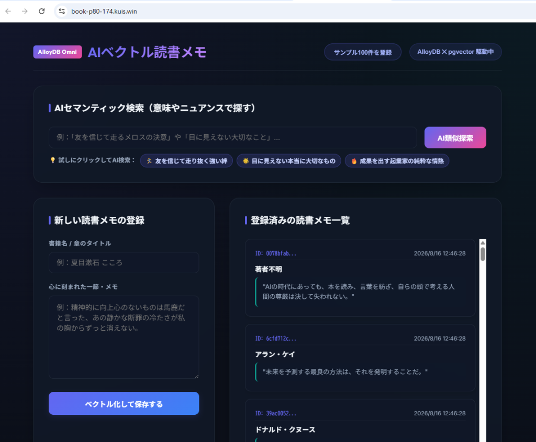Click the 心に刻まれた一節・メモ label
This screenshot has width=536, height=442.
pyautogui.click(x=83, y=287)
